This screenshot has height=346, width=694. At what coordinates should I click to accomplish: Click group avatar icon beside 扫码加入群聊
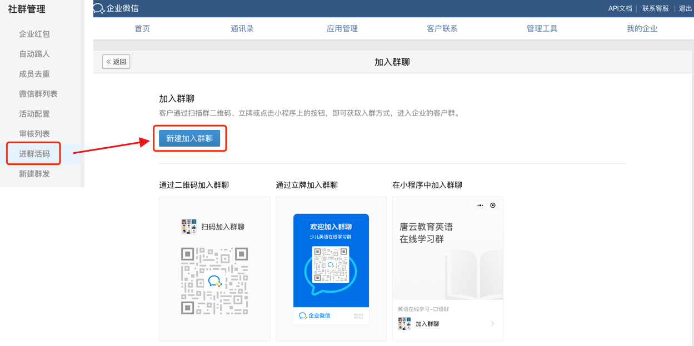[189, 227]
